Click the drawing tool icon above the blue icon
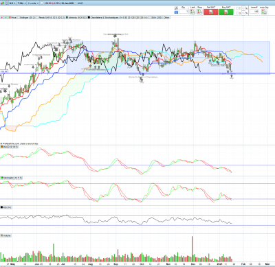The height and width of the screenshot is (267, 275). pos(176,8)
